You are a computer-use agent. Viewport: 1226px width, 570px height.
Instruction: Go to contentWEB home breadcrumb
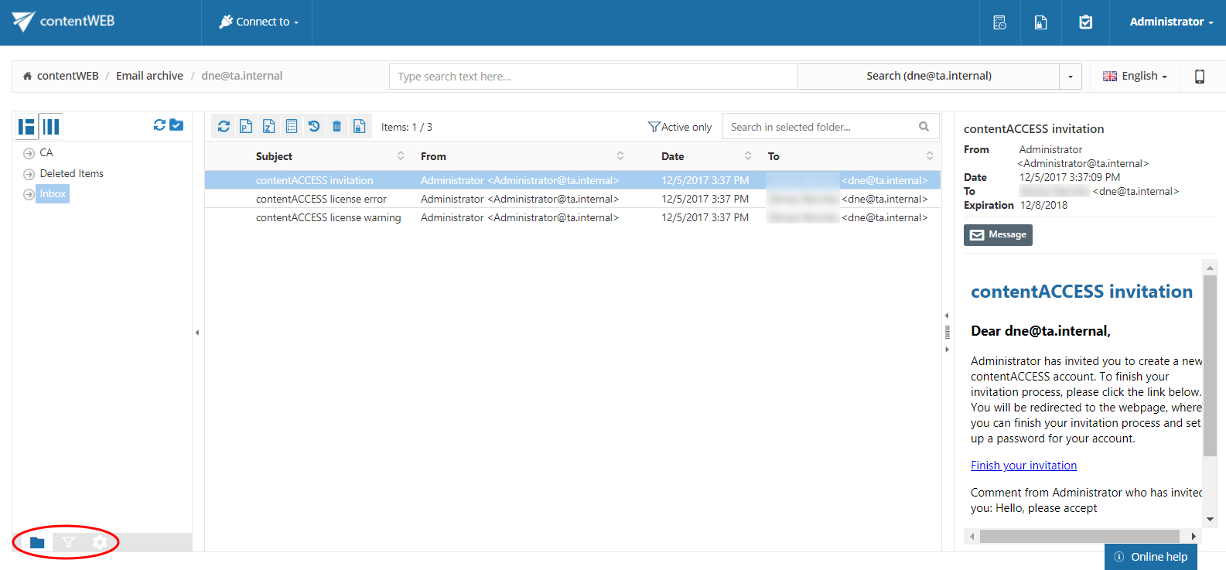point(60,76)
